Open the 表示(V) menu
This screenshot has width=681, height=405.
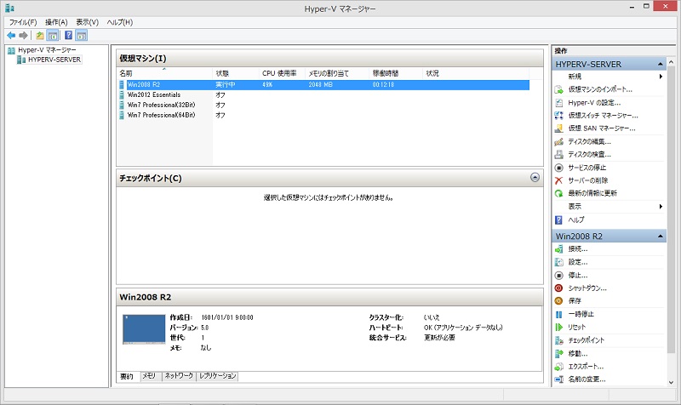pyautogui.click(x=88, y=22)
